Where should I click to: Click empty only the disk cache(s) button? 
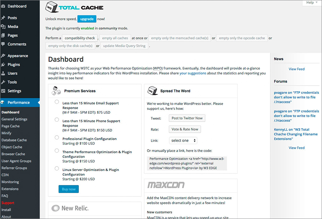(x=70, y=46)
